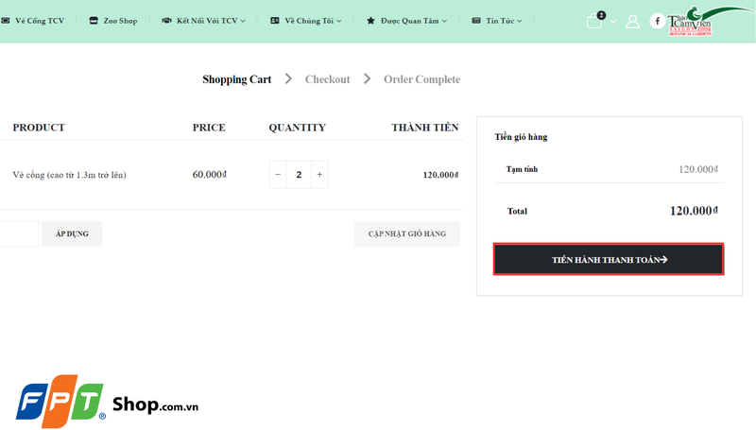This screenshot has height=430, width=756.
Task: Click the Total amount 120.000₫
Action: pos(694,211)
